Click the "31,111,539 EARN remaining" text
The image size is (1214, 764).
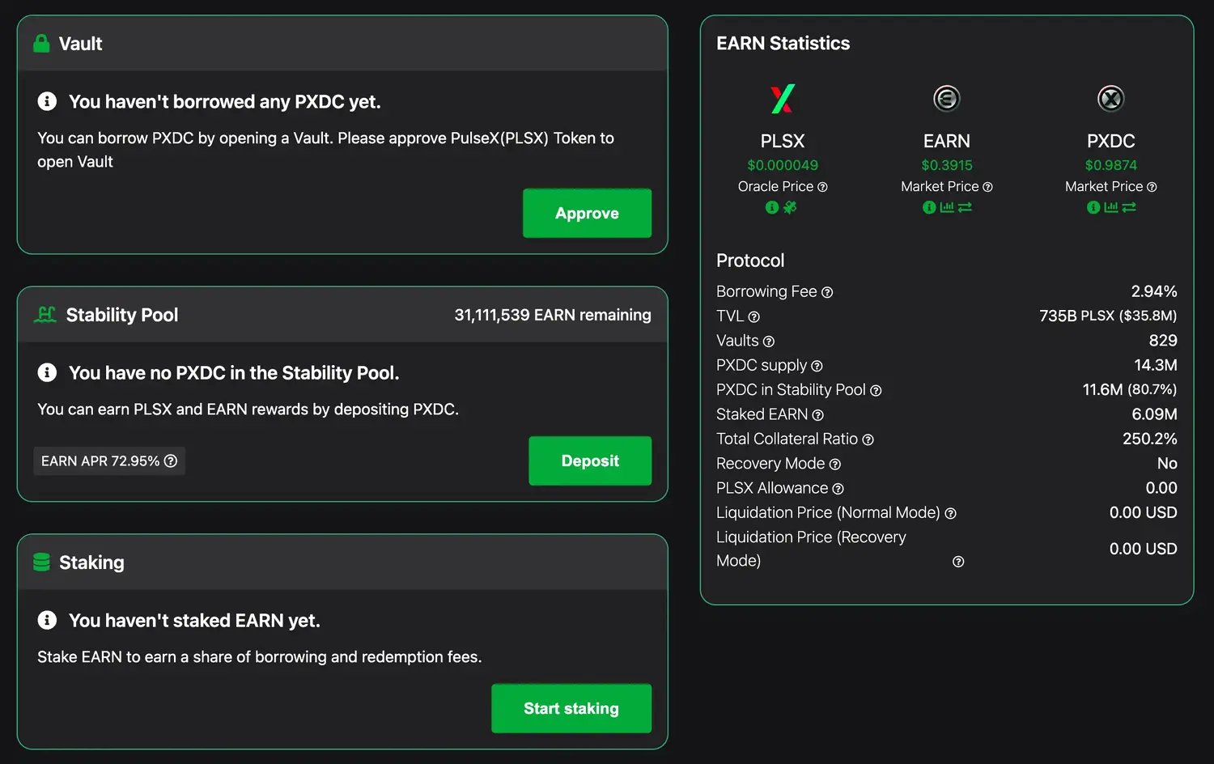coord(553,315)
